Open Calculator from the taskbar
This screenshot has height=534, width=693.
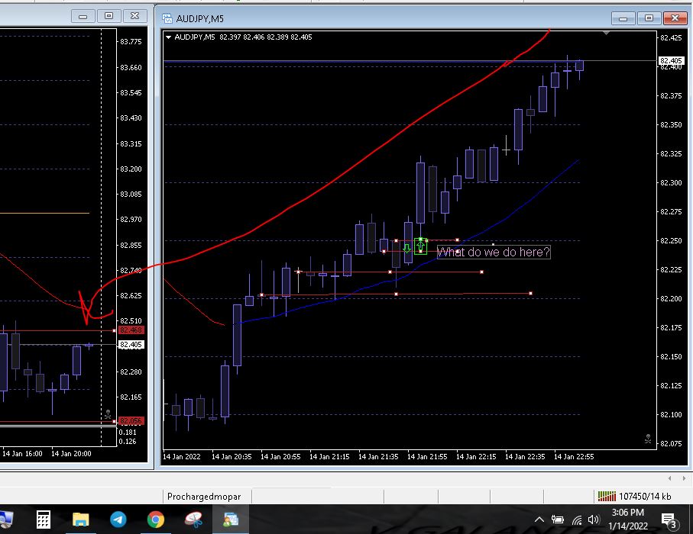click(43, 520)
